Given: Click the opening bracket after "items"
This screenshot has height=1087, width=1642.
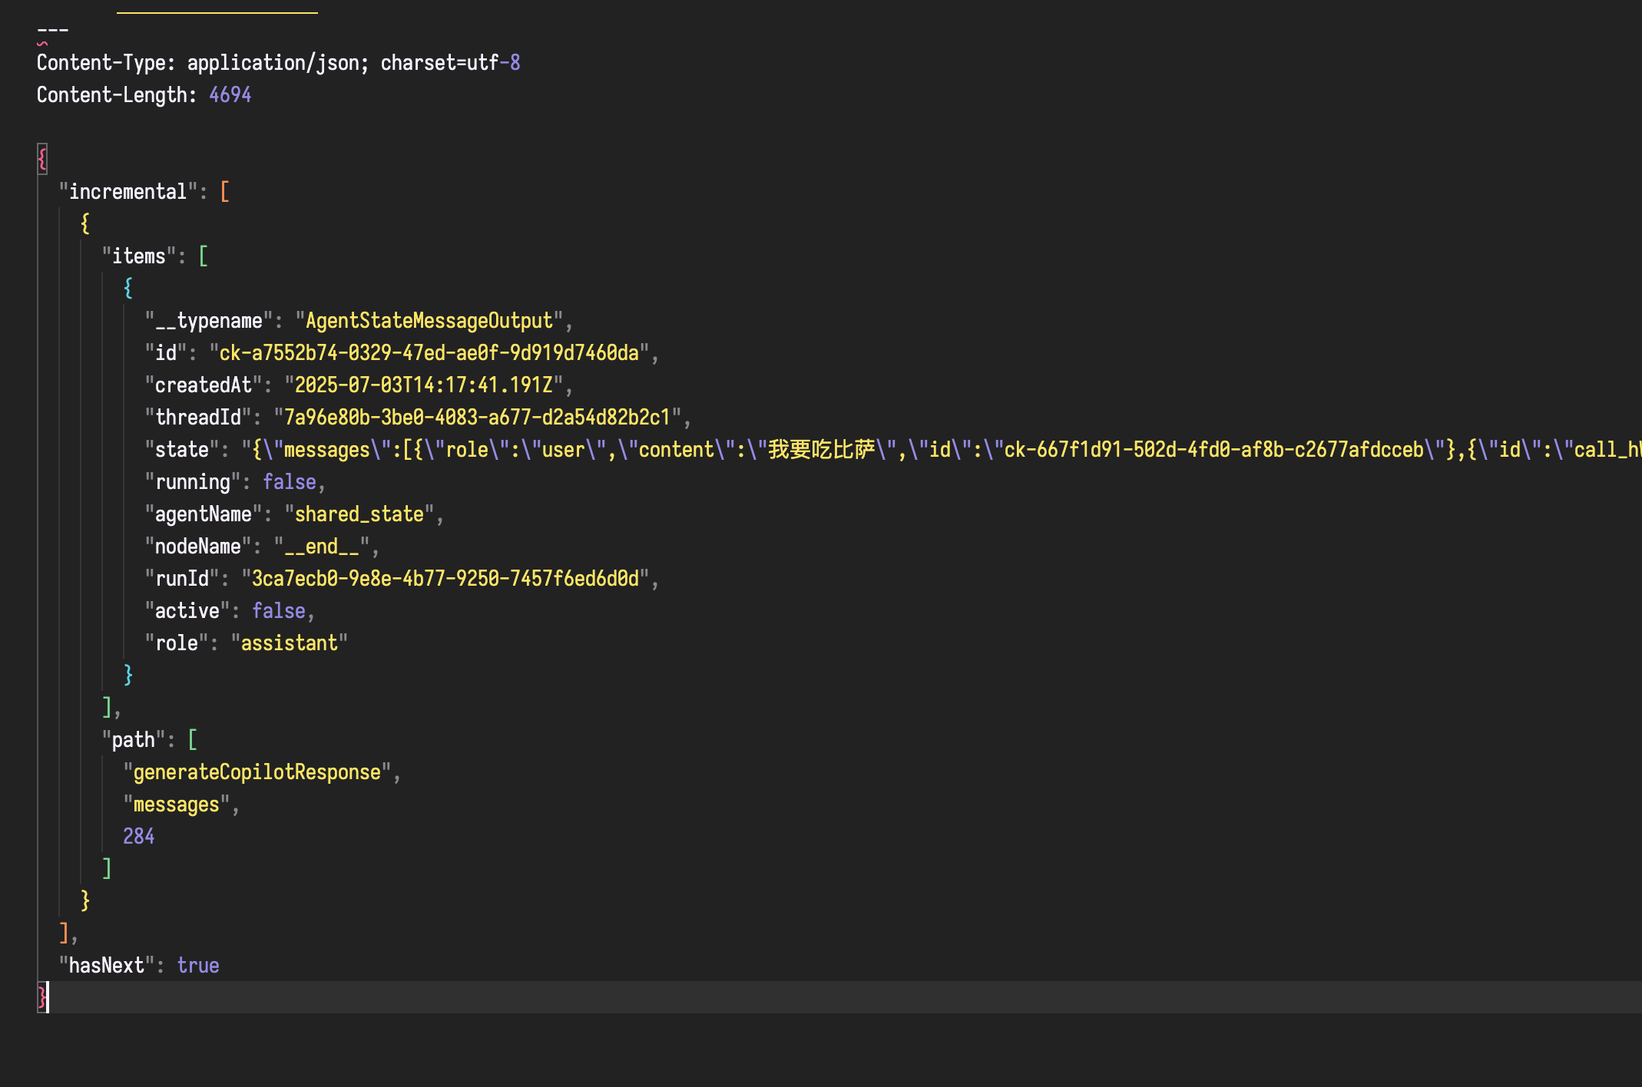Looking at the screenshot, I should pyautogui.click(x=204, y=256).
